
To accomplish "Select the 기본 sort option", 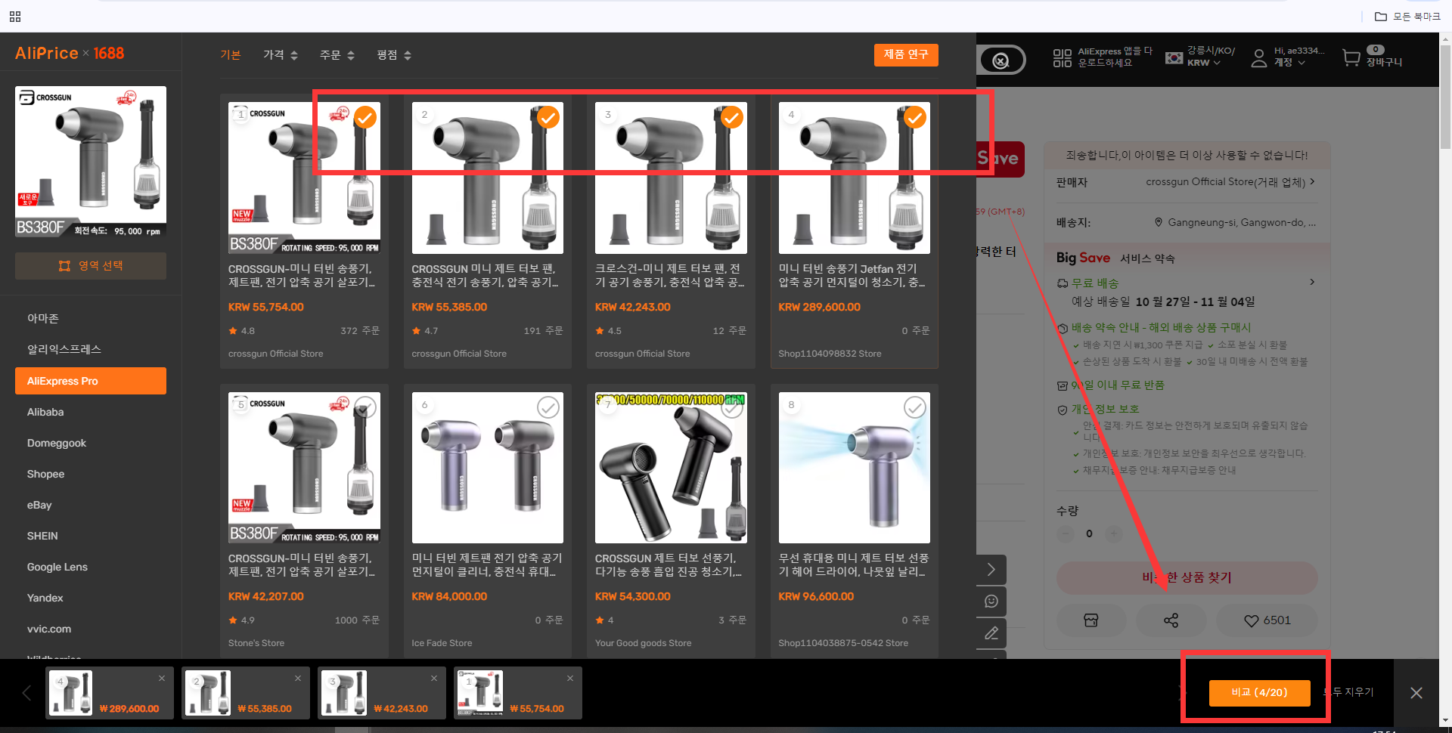I will pos(231,55).
